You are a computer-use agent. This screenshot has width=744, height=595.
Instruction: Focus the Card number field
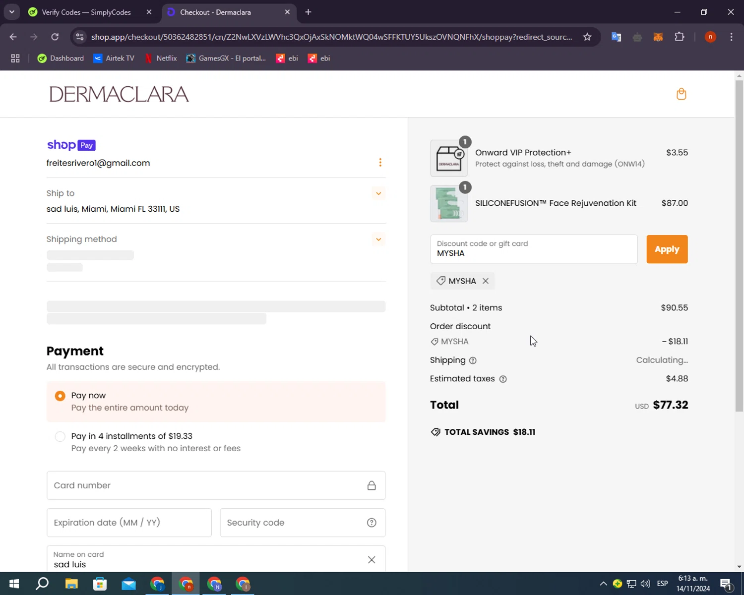click(216, 485)
